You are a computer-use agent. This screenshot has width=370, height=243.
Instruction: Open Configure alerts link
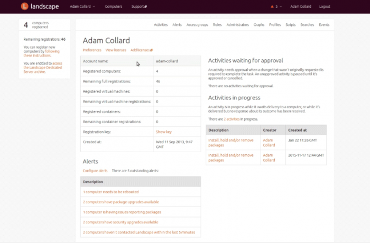95,171
